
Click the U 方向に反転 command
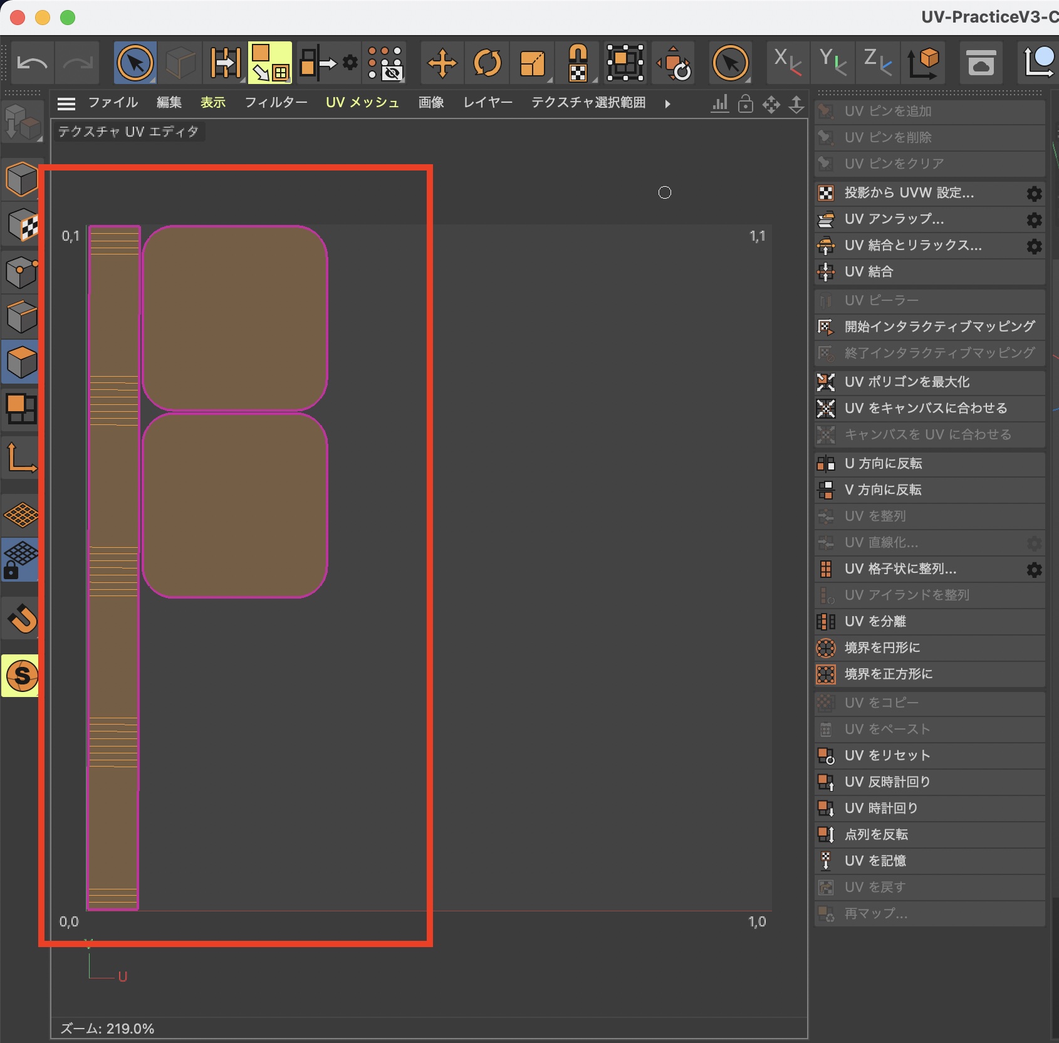(x=883, y=463)
